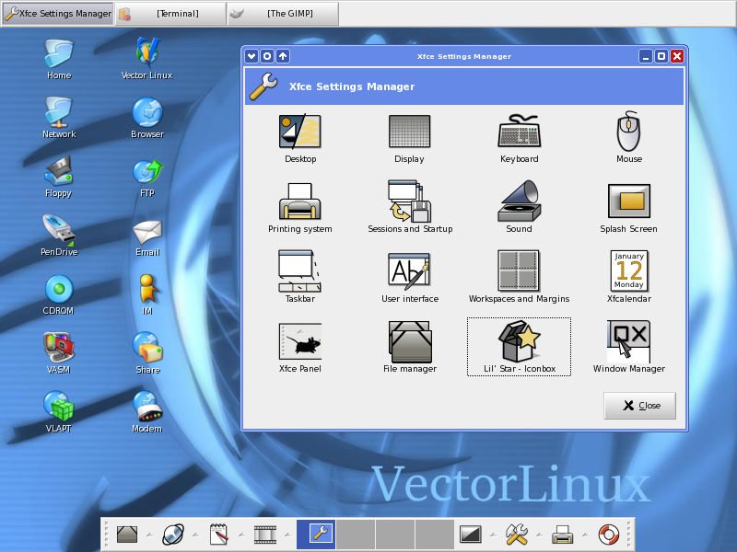Open the Keyboard settings
This screenshot has height=552, width=737.
519,133
